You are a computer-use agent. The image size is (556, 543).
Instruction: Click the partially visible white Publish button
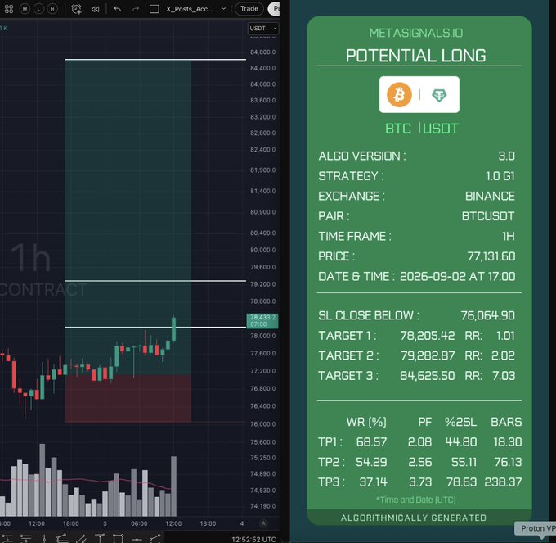tap(274, 8)
